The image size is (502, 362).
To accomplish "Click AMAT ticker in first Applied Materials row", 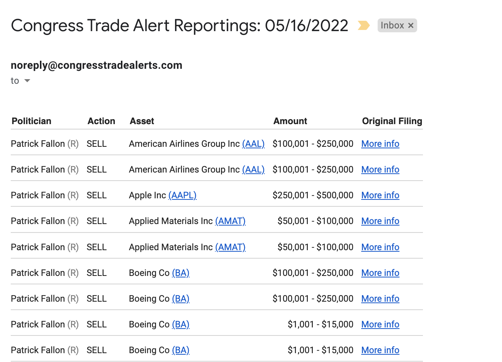I will (x=230, y=221).
